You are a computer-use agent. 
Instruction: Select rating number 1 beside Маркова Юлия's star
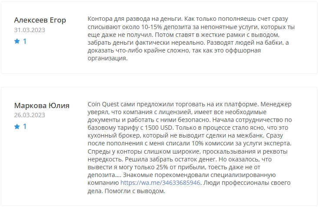25,127
